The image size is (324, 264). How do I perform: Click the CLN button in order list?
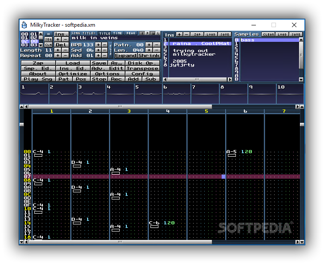pyautogui.click(x=49, y=45)
